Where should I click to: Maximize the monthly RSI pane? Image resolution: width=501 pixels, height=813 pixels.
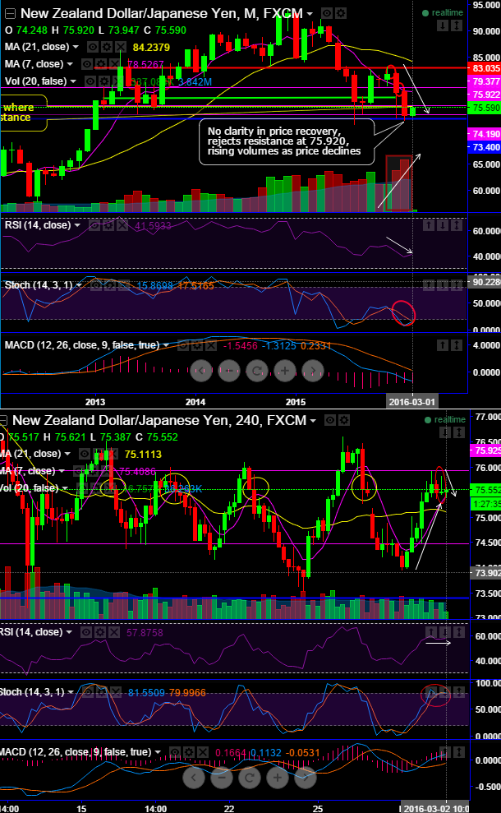(x=456, y=225)
